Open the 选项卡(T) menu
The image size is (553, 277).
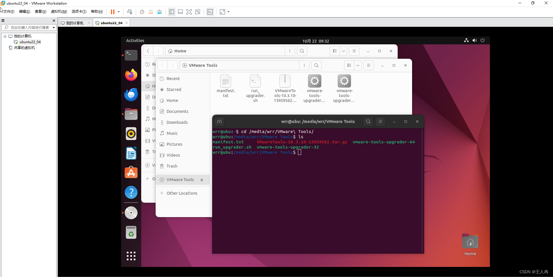[x=79, y=12]
